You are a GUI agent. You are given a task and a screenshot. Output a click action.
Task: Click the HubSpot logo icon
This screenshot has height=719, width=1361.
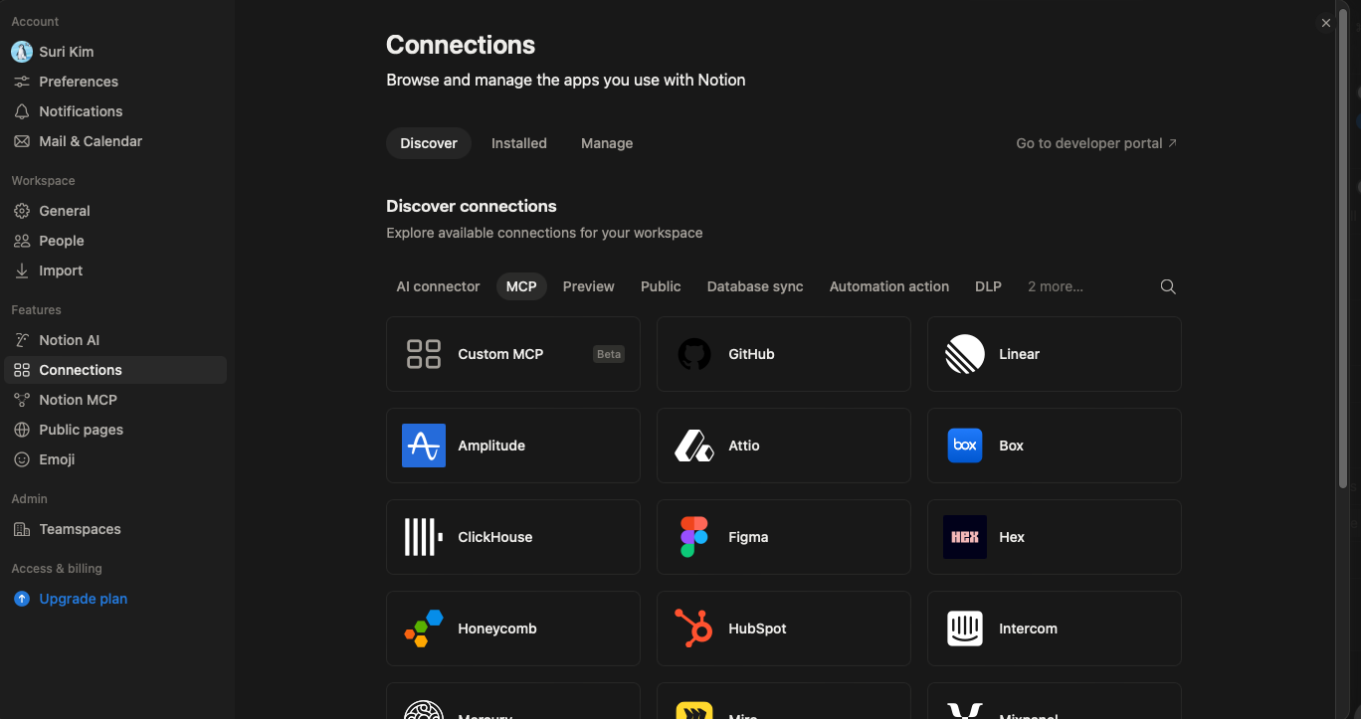point(694,629)
